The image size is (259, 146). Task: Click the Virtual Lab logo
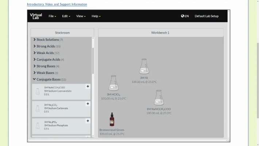tap(36, 16)
